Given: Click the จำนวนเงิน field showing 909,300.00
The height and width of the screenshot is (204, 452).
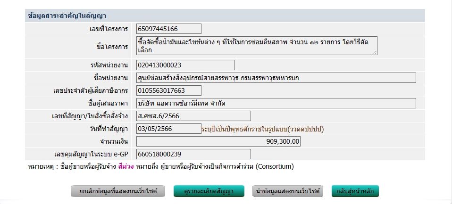Looking at the screenshot, I should tap(218, 141).
